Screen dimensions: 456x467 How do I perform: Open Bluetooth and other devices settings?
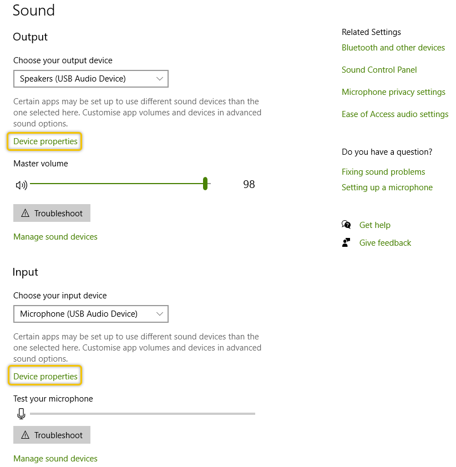(x=393, y=48)
